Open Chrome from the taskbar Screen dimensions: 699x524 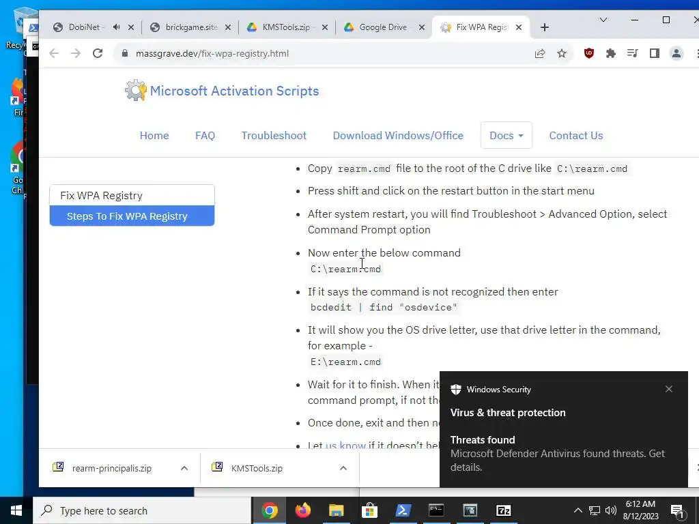tap(269, 510)
